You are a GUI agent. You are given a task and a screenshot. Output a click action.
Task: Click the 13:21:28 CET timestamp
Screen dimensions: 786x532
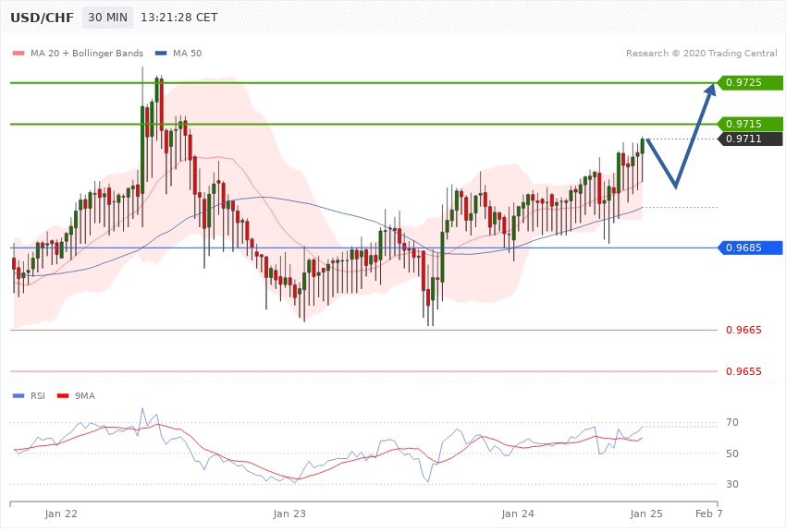179,18
